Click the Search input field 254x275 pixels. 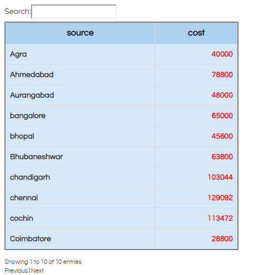coord(74,12)
